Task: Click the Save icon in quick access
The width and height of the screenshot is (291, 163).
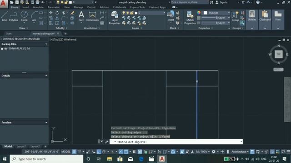Action: [17, 2]
